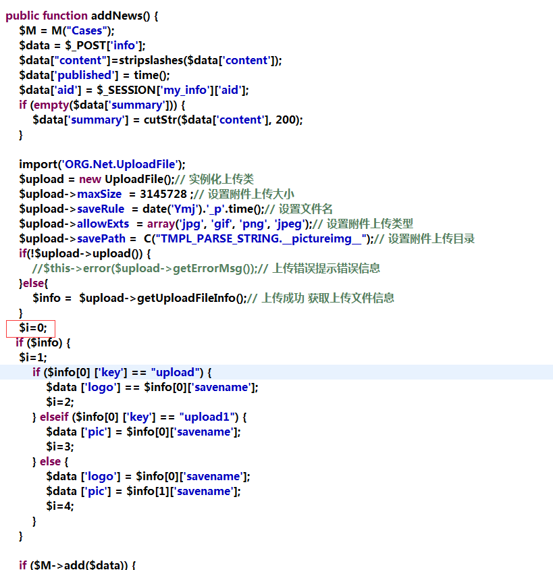The image size is (553, 570).
Task: Click the red-boxed $i=0; statement
Action: point(33,328)
